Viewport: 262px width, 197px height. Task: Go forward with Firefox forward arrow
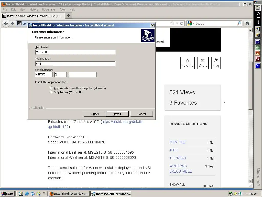pyautogui.click(x=12, y=23)
